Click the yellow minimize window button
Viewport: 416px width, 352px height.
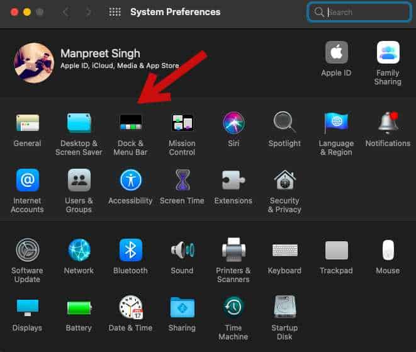click(x=27, y=12)
